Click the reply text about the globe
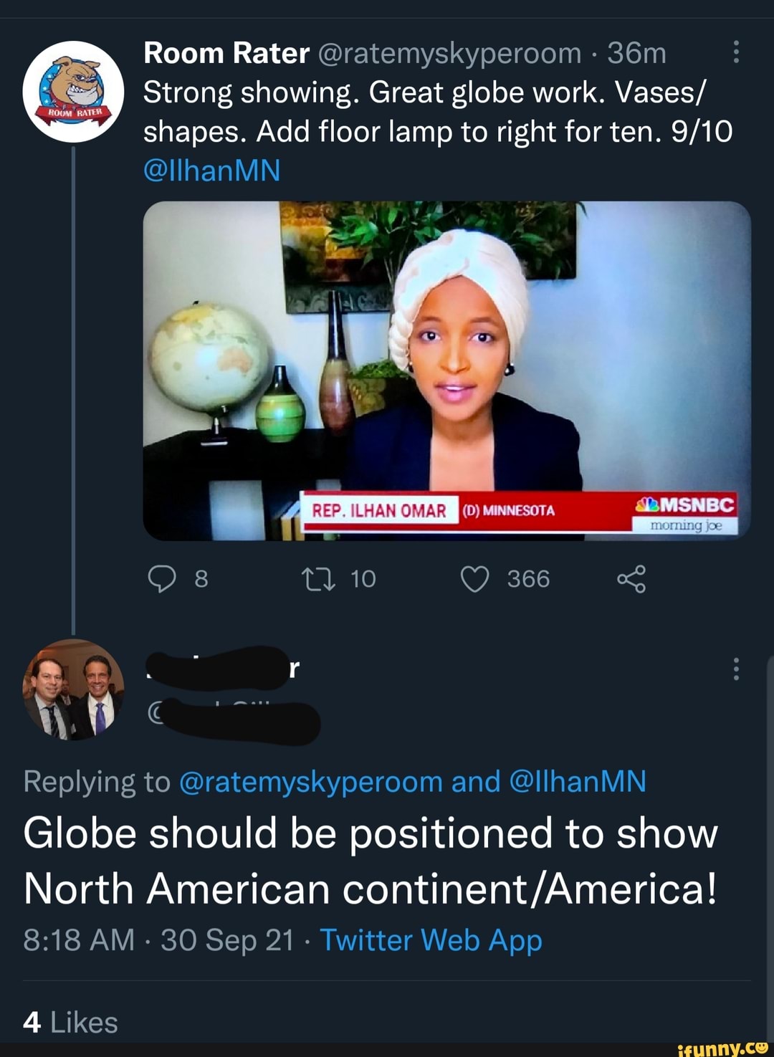Viewport: 774px width, 1057px height. [370, 861]
